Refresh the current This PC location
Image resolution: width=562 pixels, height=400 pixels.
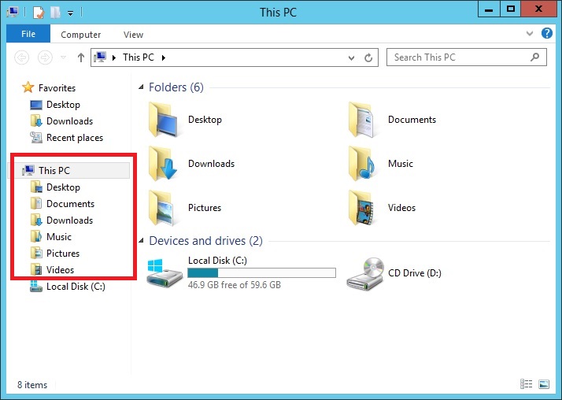click(369, 57)
